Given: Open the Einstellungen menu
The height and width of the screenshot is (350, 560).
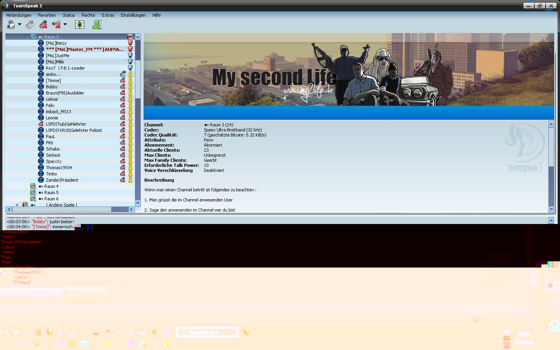Looking at the screenshot, I should click(133, 15).
